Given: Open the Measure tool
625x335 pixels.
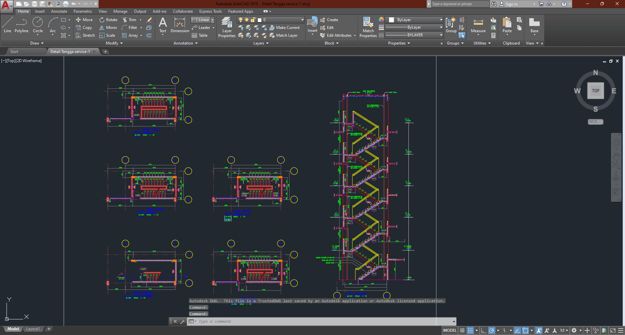Looking at the screenshot, I should [x=478, y=25].
